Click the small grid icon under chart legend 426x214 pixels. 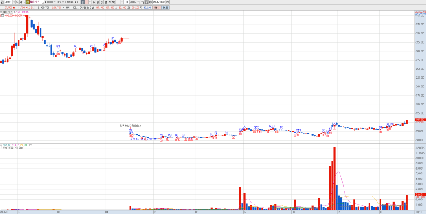(x=2, y=16)
